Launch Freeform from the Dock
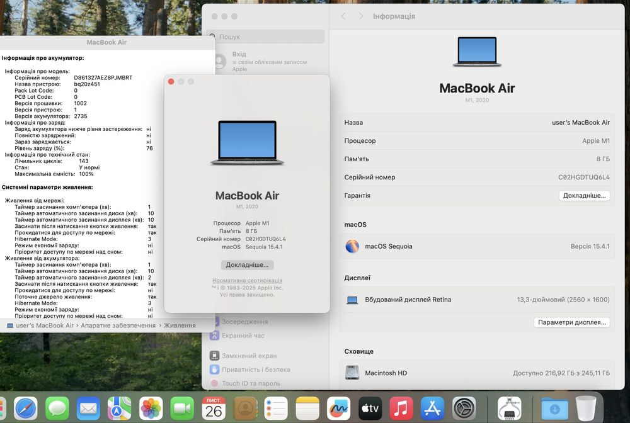The height and width of the screenshot is (423, 630). point(339,408)
